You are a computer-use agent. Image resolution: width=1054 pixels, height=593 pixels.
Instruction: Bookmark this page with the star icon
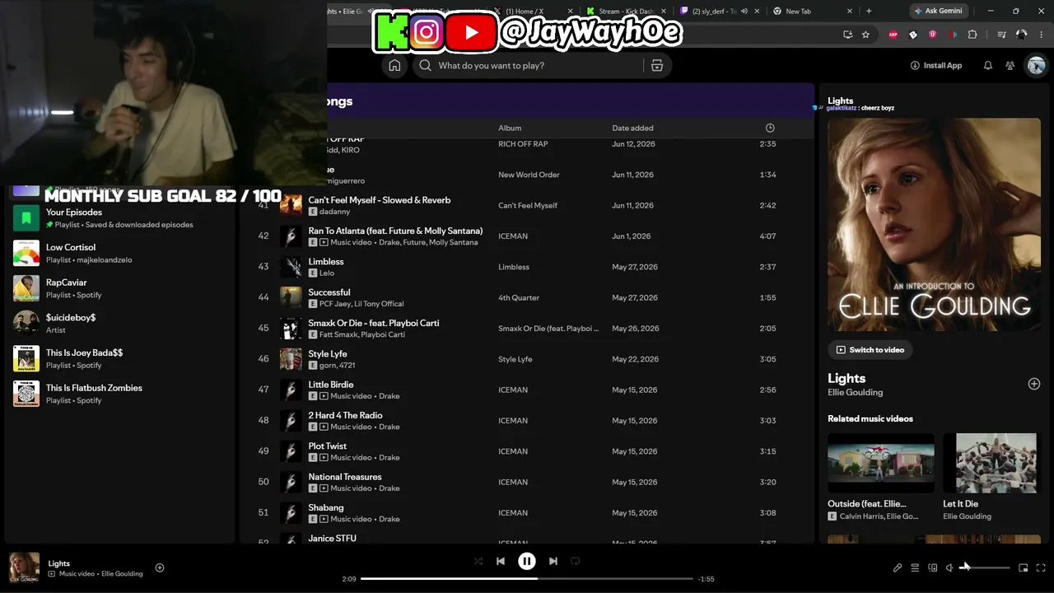click(865, 35)
